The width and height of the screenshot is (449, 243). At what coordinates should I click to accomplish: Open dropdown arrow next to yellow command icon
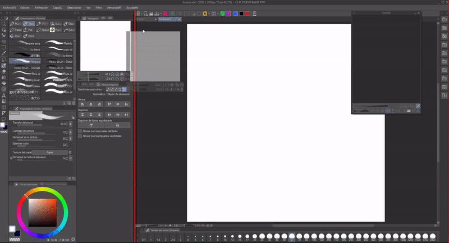(x=209, y=13)
